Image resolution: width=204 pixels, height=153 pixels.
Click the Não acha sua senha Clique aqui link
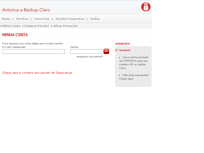tap(134, 77)
